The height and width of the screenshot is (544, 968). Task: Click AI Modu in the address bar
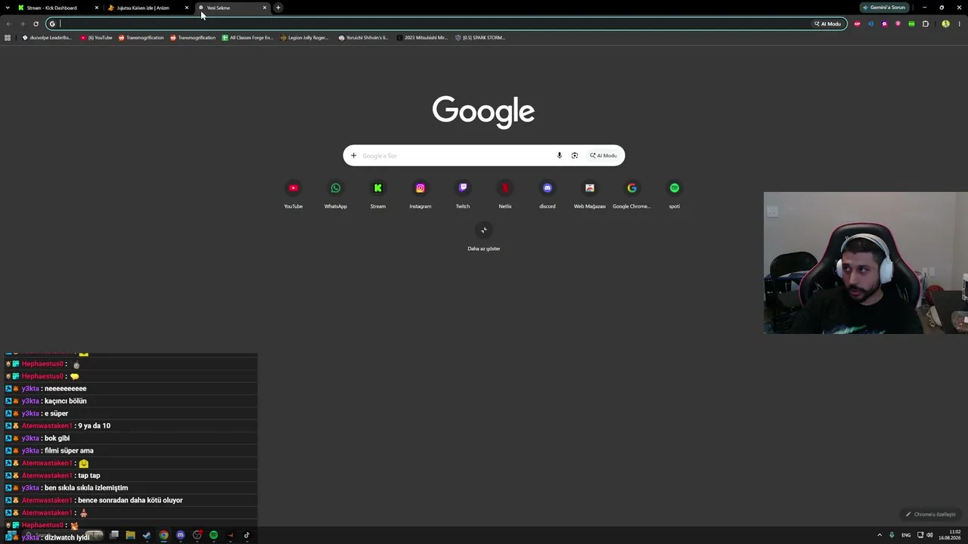point(827,23)
